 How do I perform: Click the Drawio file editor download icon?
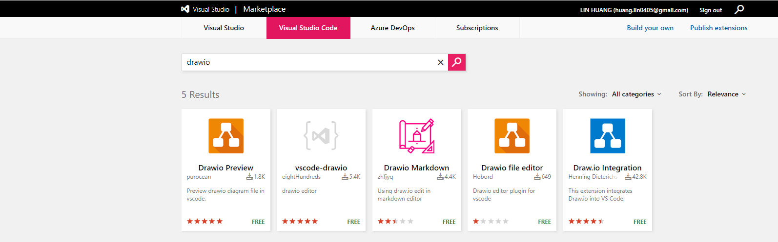tap(537, 177)
